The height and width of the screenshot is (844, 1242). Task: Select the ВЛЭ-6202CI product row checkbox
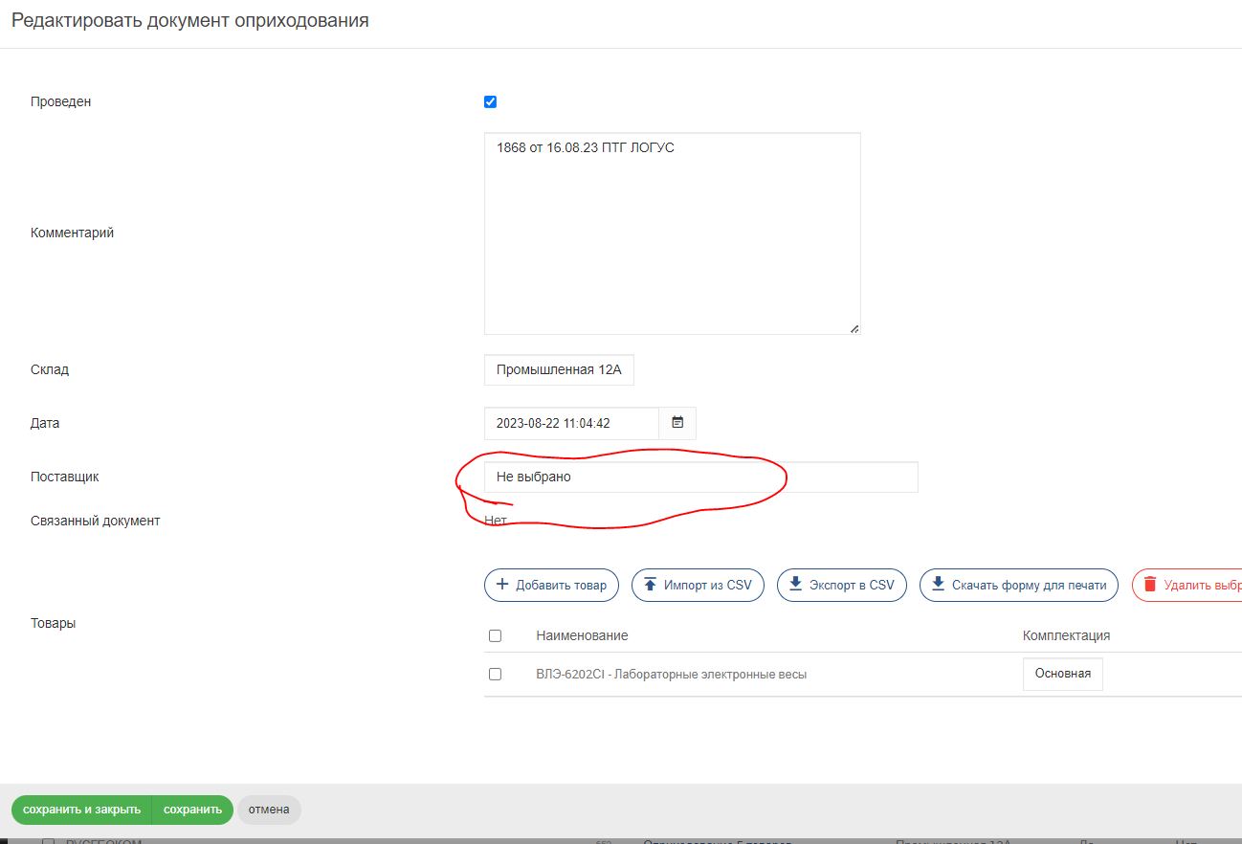click(495, 675)
